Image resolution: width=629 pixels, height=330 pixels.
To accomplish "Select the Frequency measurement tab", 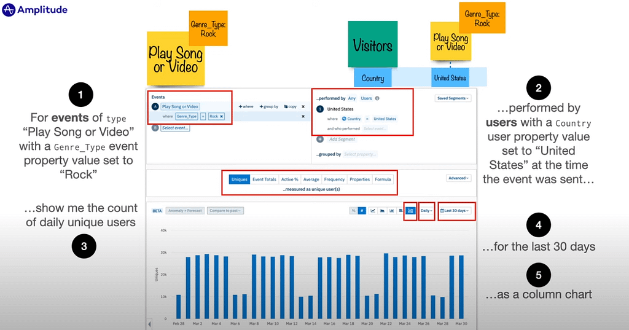I will (x=334, y=179).
